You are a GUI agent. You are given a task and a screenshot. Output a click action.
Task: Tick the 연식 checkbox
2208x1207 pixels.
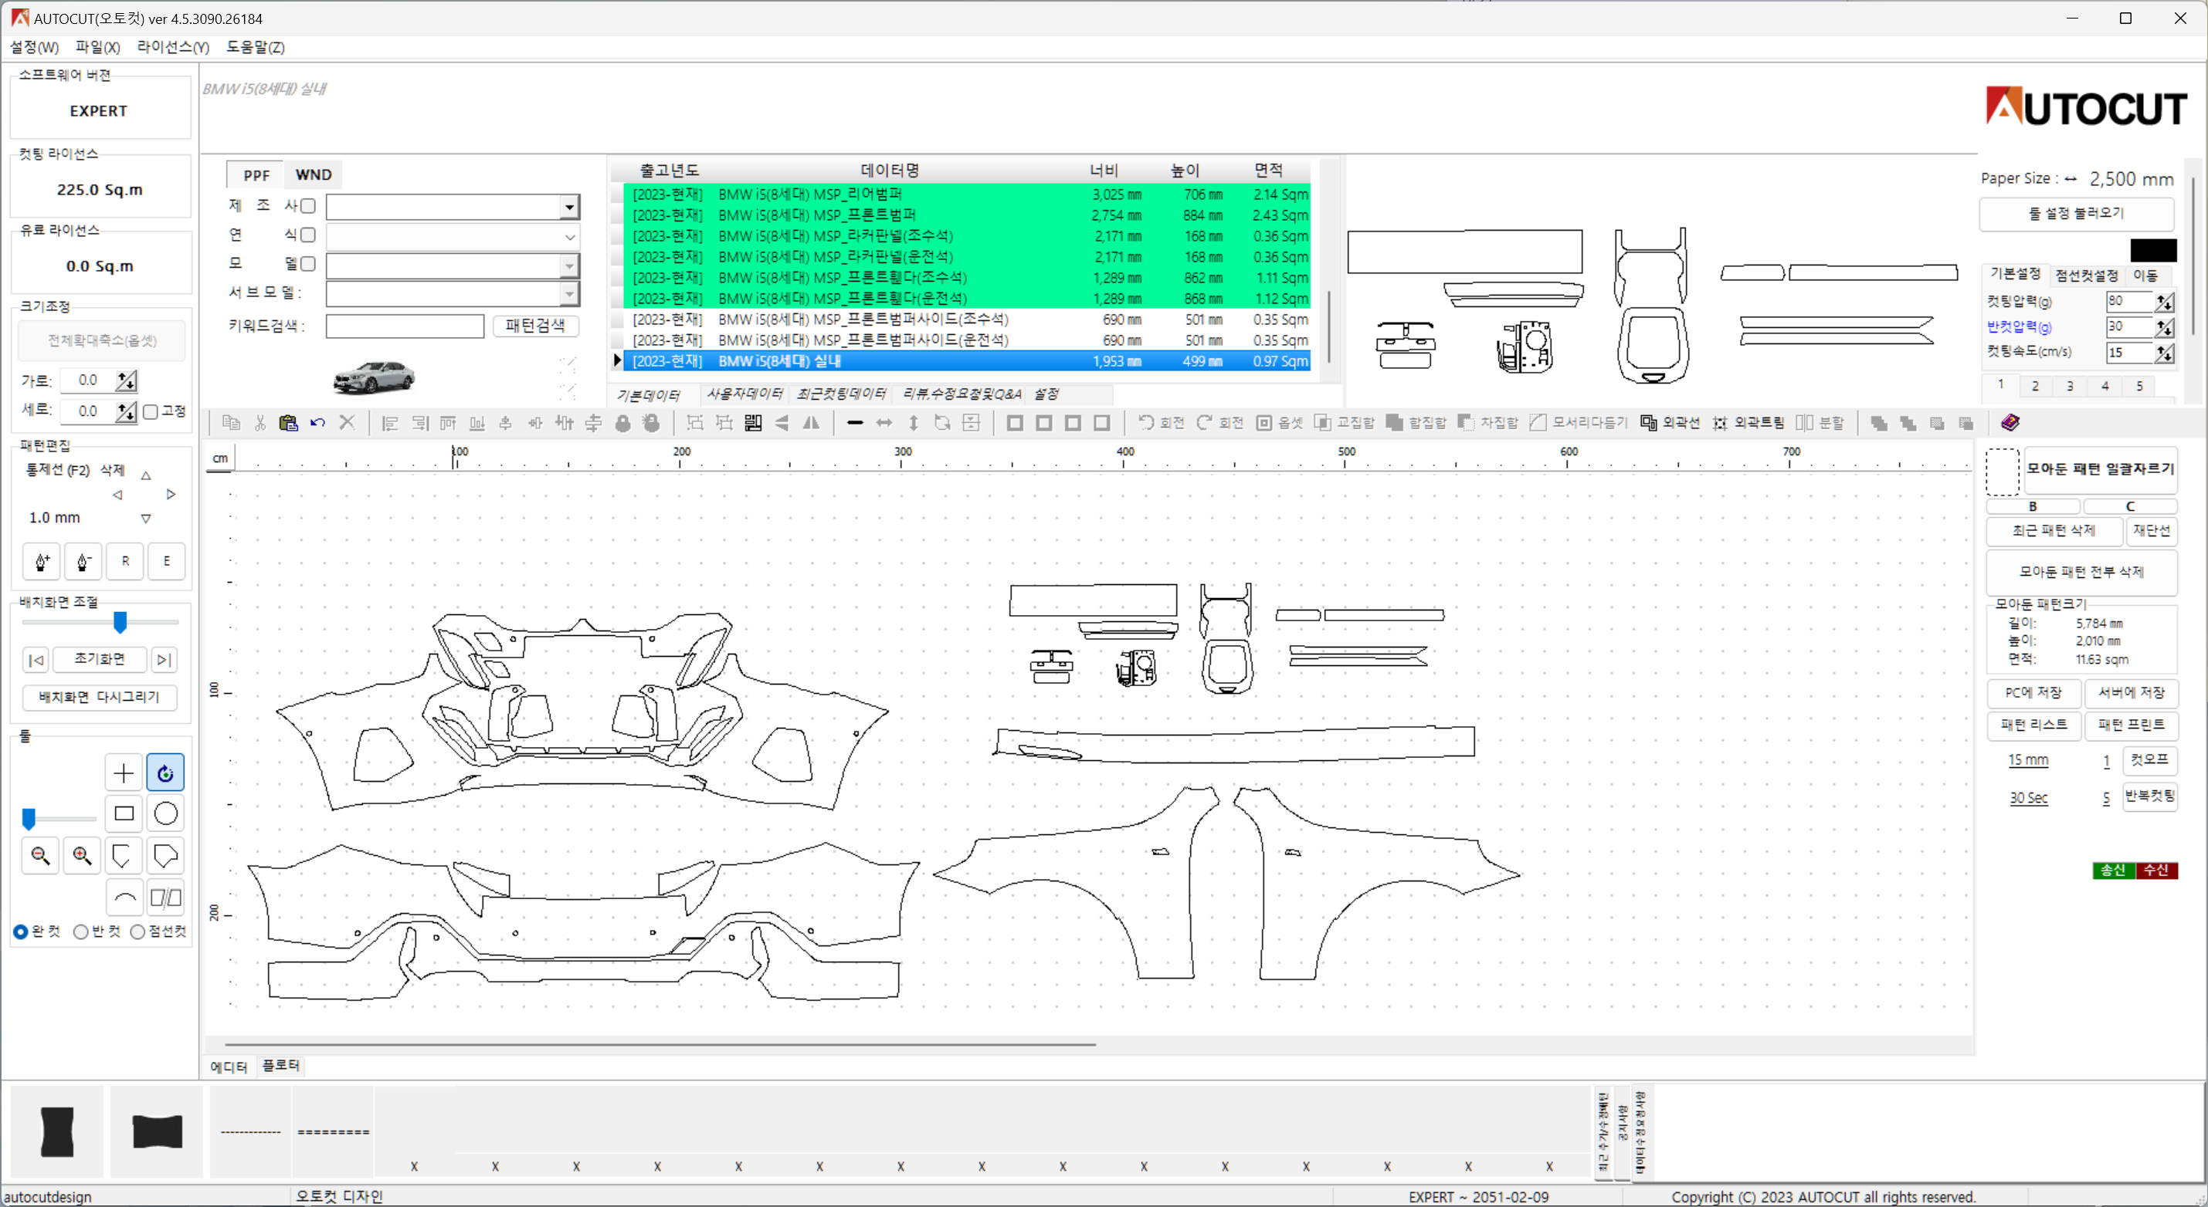pos(307,235)
